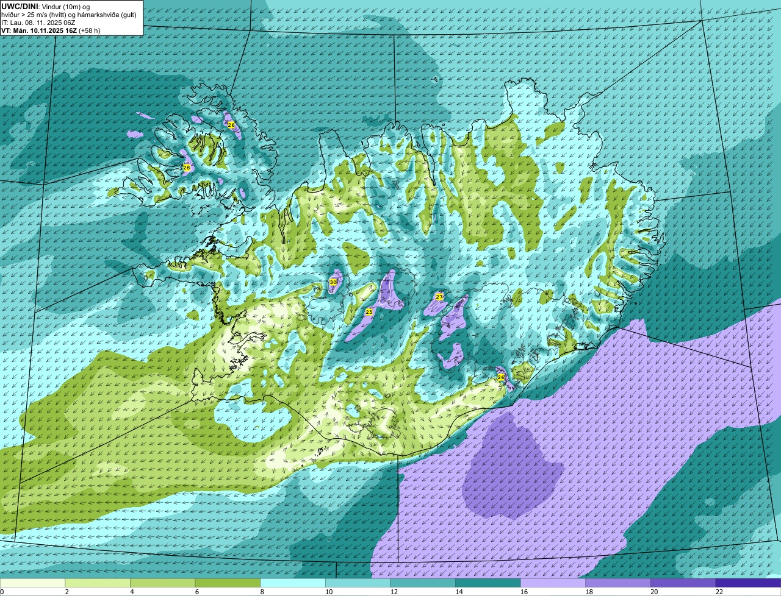
Task: Select the 4–6 m/s green legend swatch
Action: (x=162, y=583)
